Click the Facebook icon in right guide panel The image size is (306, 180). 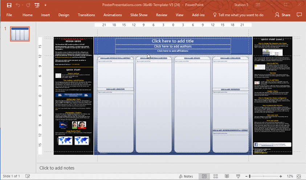pos(256,144)
